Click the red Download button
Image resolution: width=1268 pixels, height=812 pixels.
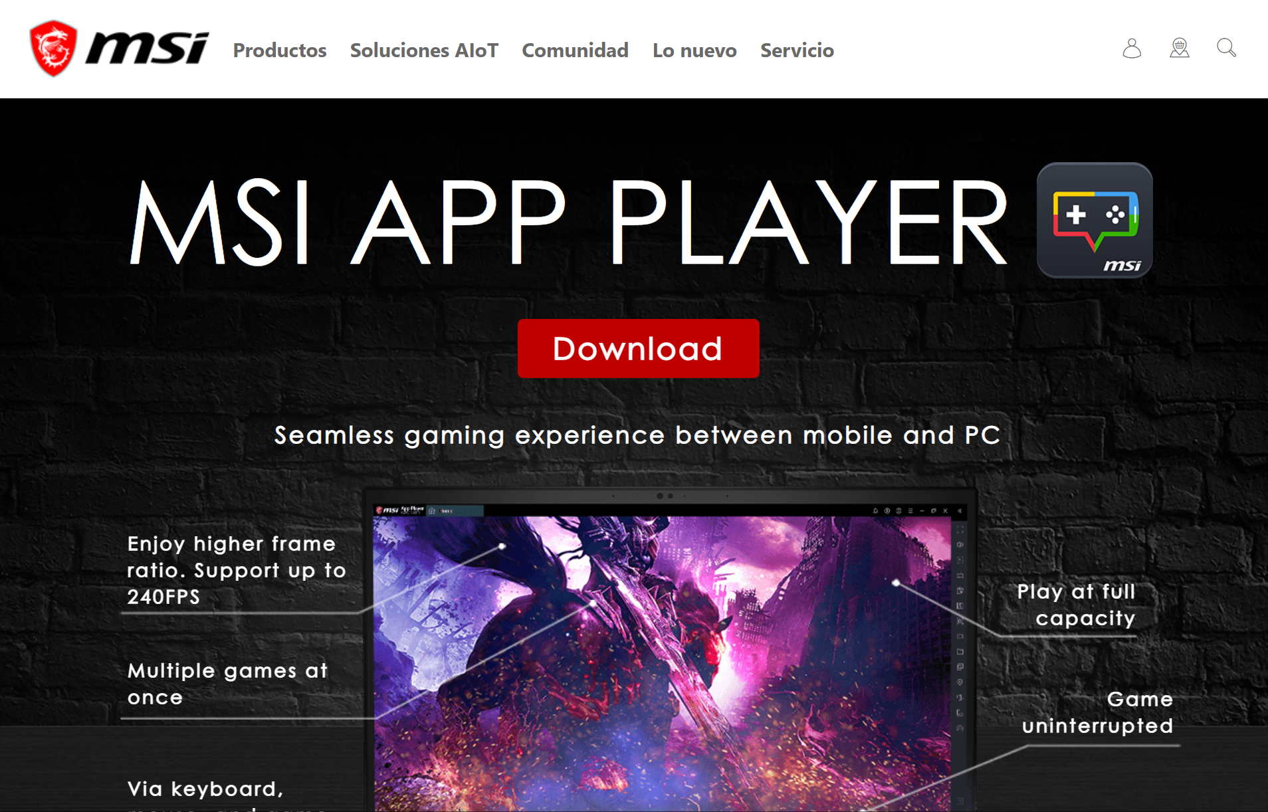(x=639, y=348)
